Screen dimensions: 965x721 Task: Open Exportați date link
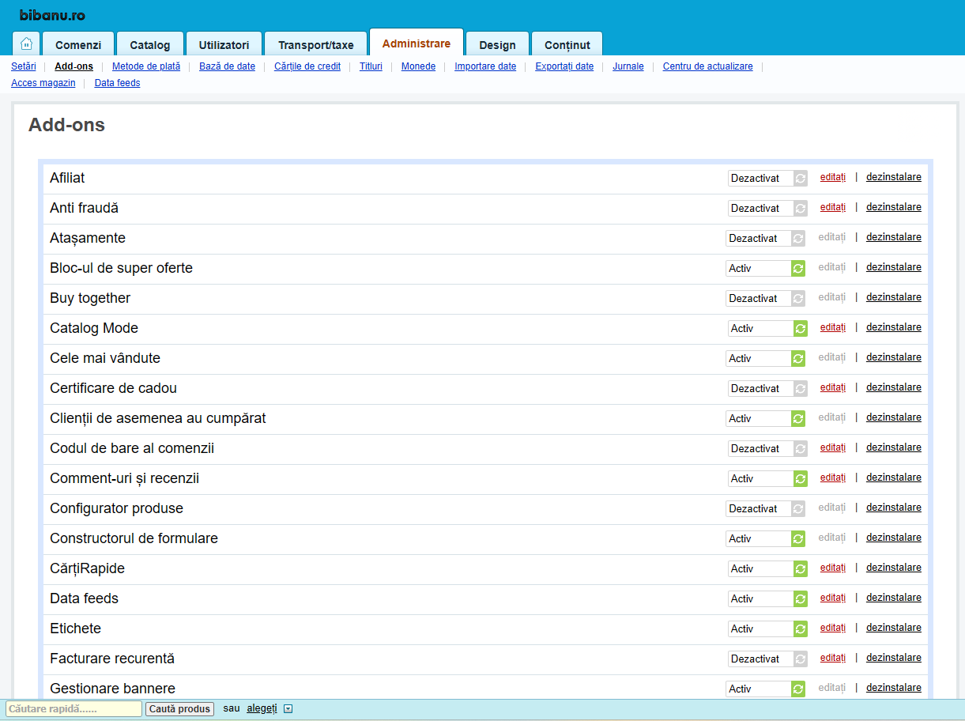[x=564, y=66]
